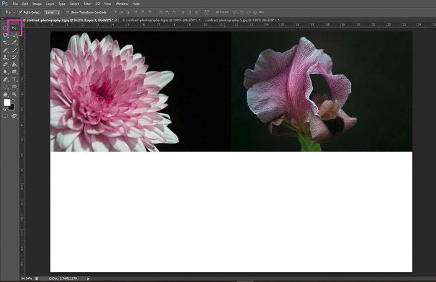The height and width of the screenshot is (282, 436).
Task: Open the Image menu
Action: click(37, 4)
